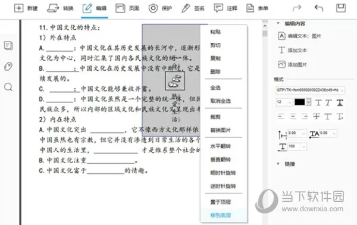Image resolution: width=357 pixels, height=225 pixels.
Task: Click the character spacing TA icon
Action: click(x=314, y=134)
